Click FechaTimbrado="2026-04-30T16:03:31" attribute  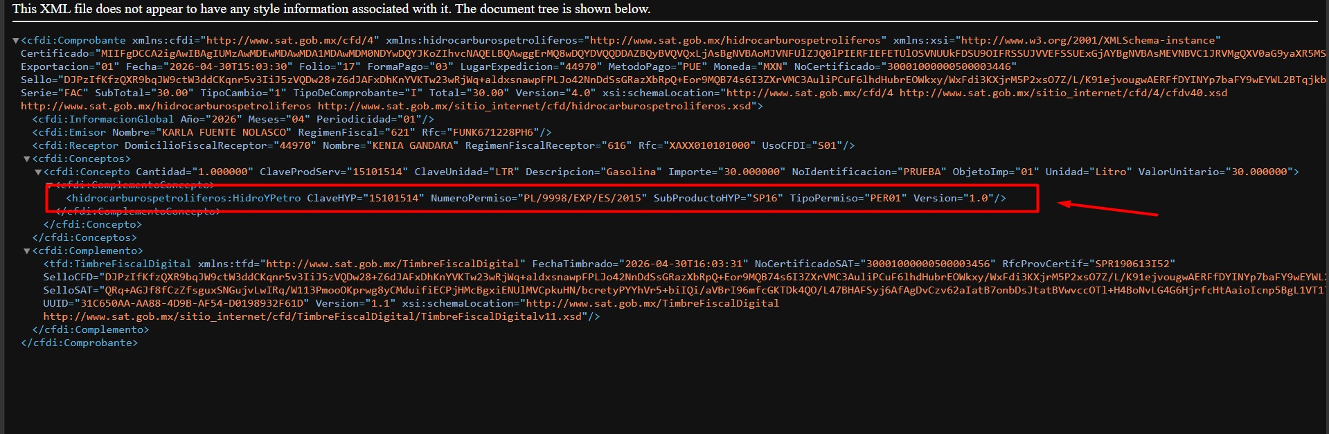tap(640, 264)
